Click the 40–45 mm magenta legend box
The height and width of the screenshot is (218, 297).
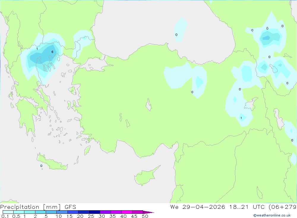(127, 212)
